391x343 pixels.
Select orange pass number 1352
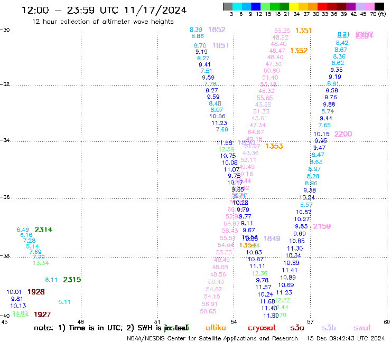click(x=299, y=51)
